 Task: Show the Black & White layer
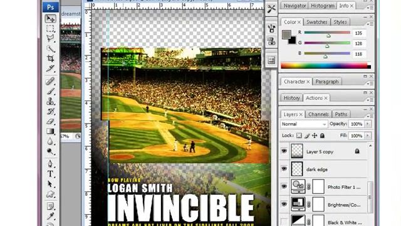(284, 221)
